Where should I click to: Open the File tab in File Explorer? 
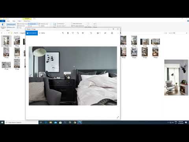click(3, 21)
